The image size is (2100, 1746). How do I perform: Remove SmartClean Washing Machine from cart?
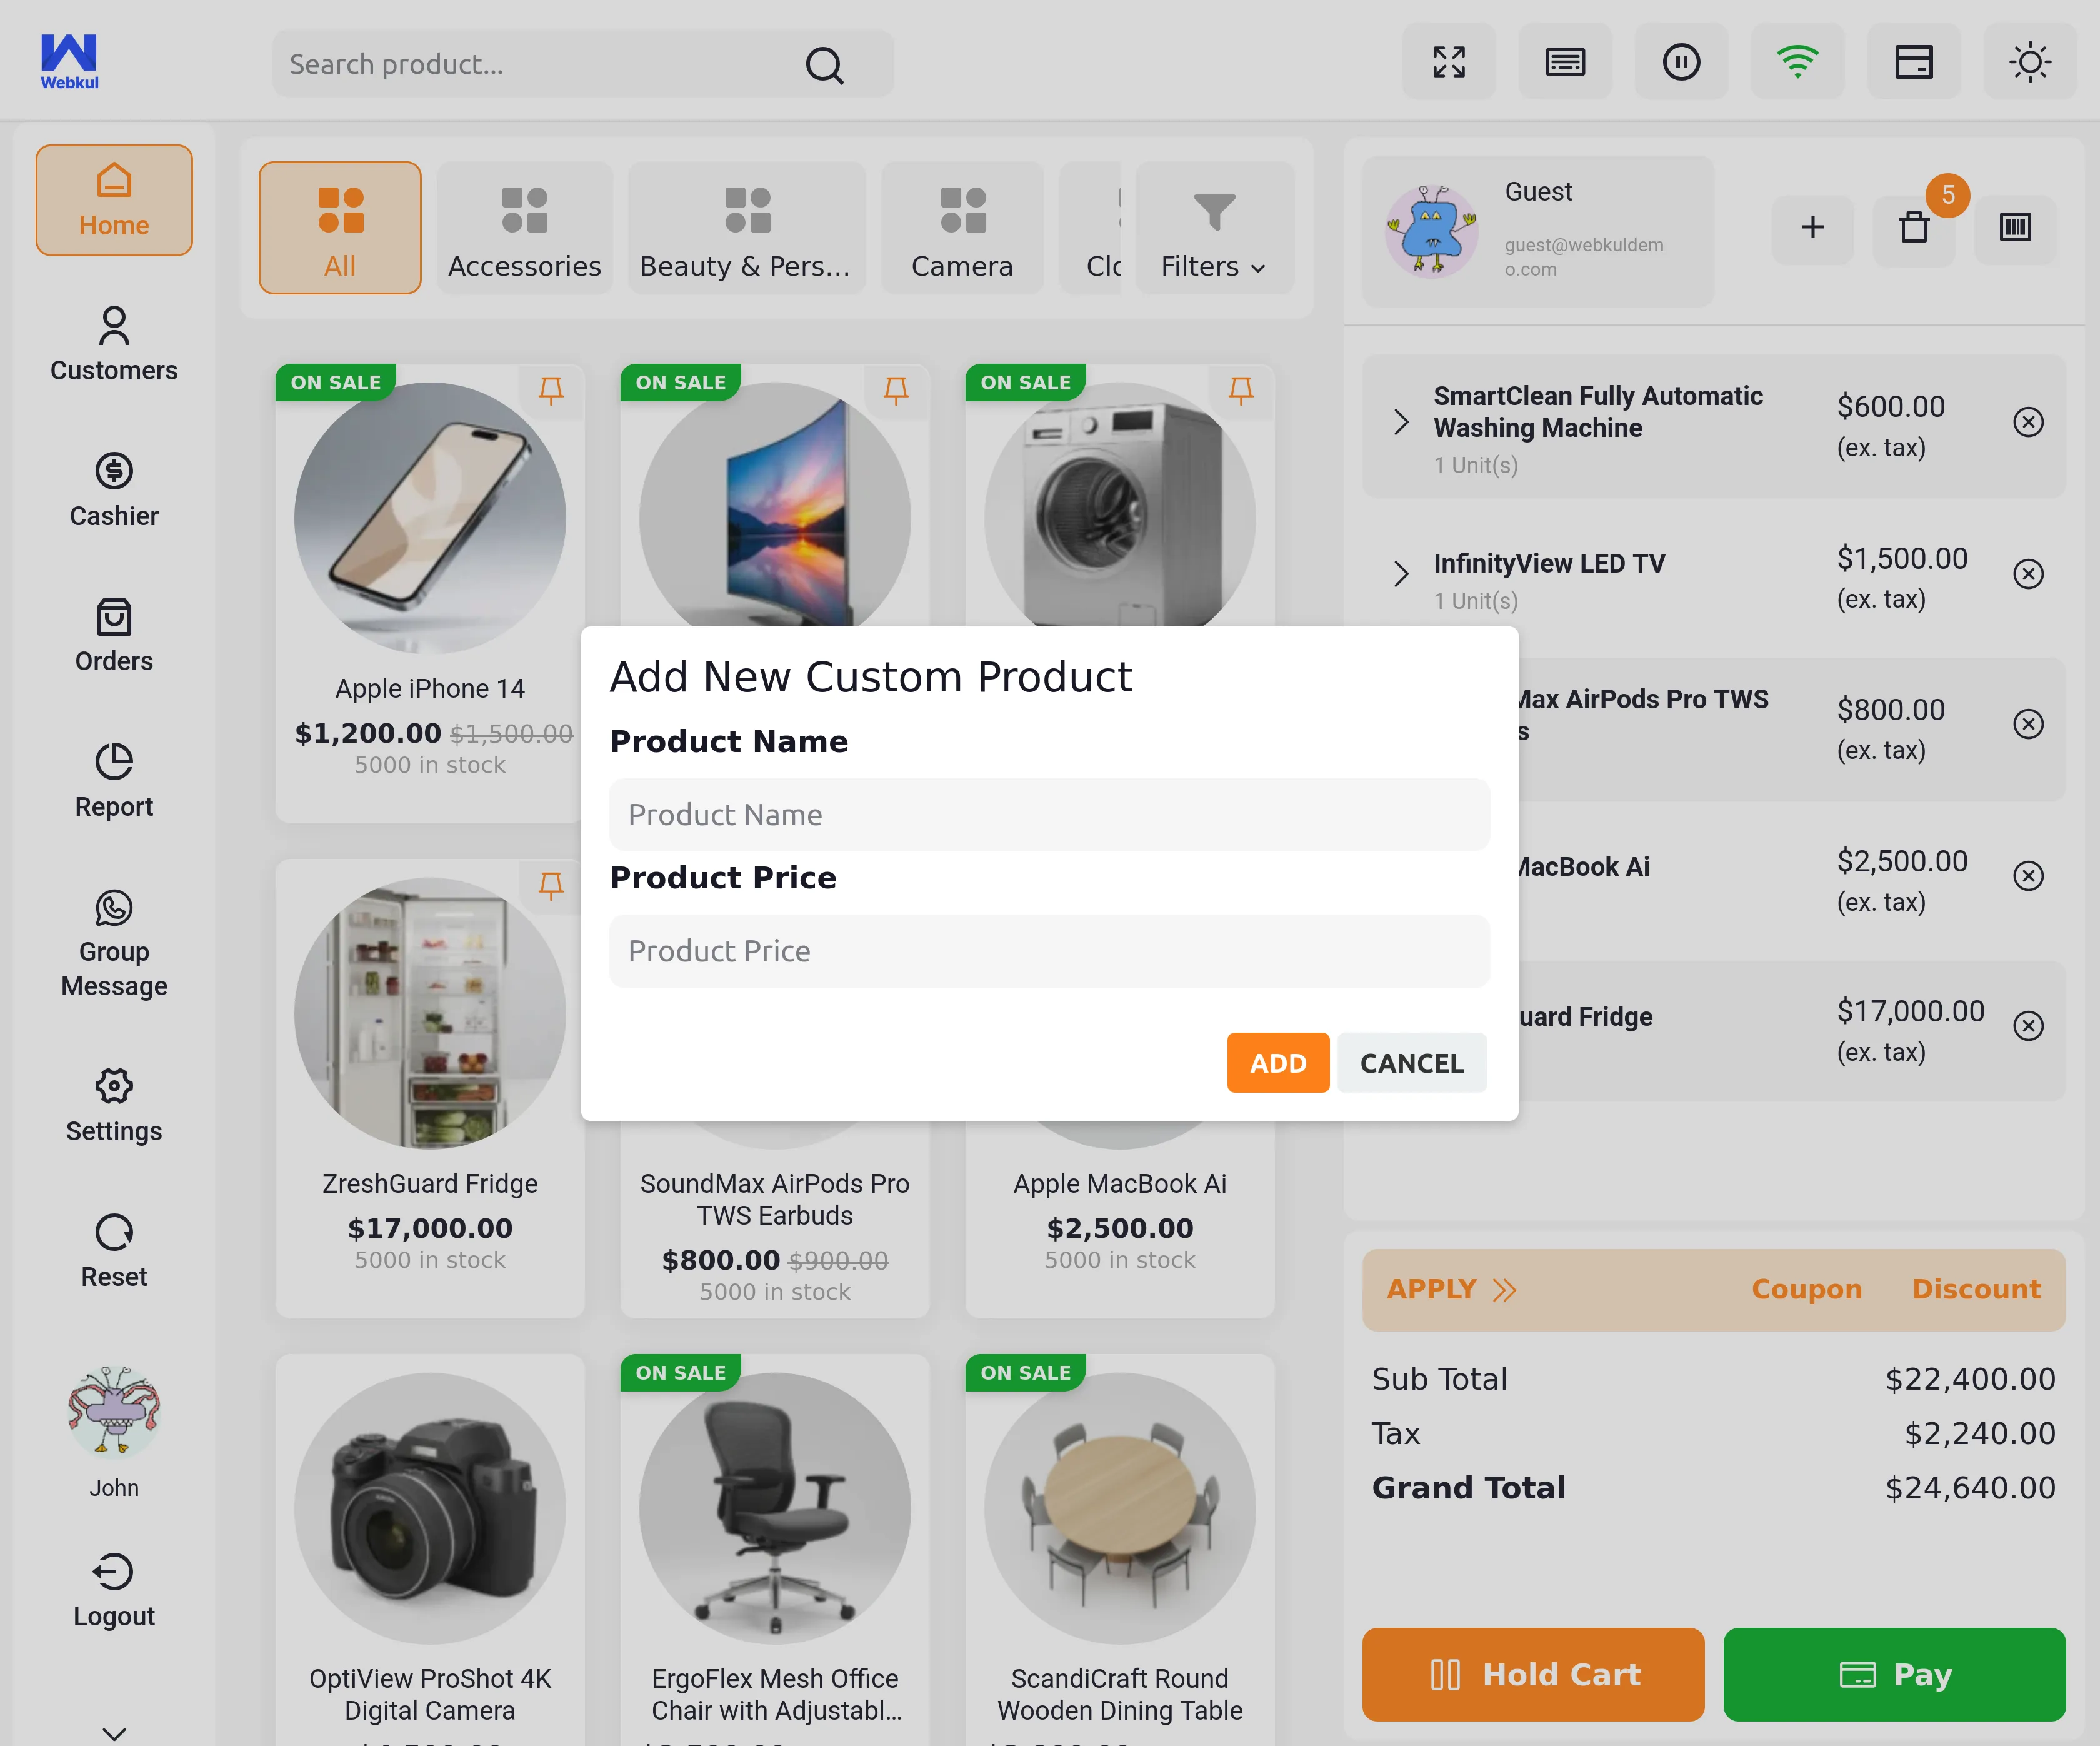coord(2028,422)
